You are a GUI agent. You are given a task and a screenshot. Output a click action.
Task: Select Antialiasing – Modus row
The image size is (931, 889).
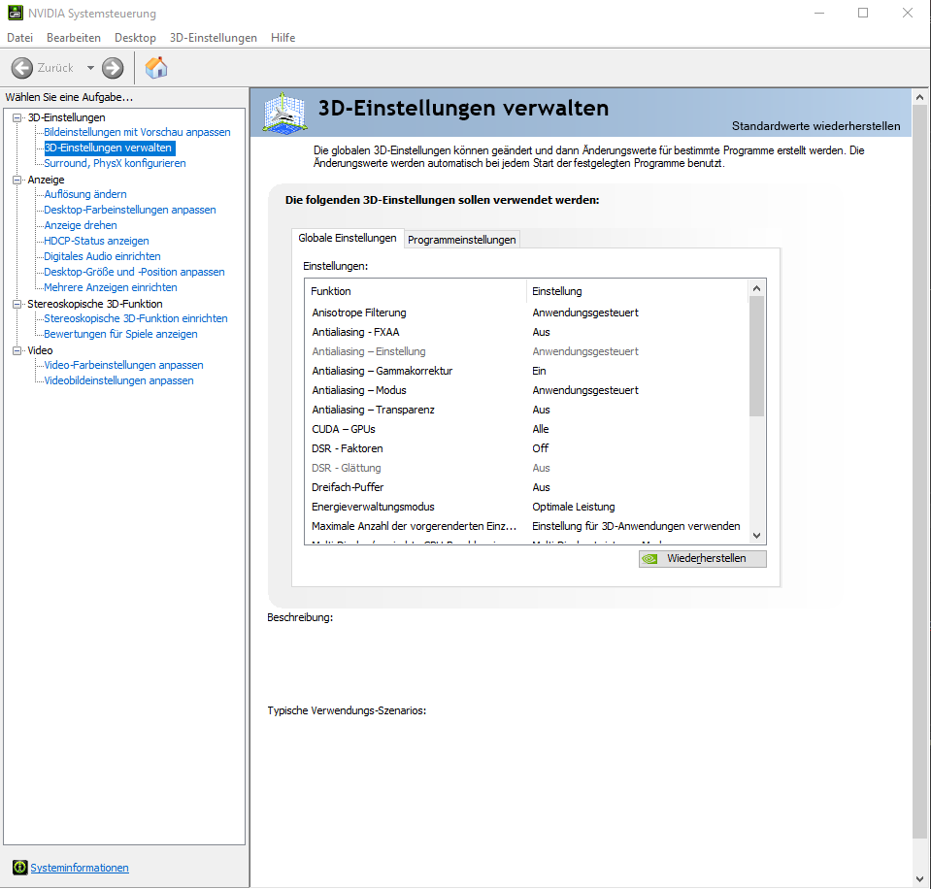tap(526, 390)
